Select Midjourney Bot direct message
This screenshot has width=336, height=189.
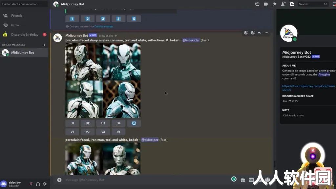[x=24, y=52]
